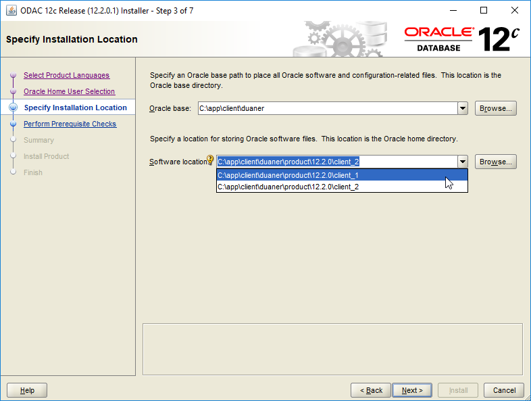Go back with the Back button

(x=371, y=390)
